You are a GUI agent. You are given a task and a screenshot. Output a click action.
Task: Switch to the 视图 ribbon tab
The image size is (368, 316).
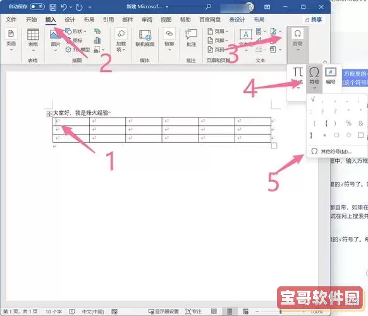(x=166, y=20)
